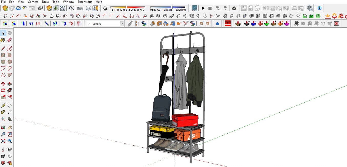Open the Enscape feedback speech-bubble icon
Screen dimensions: 347x167
coord(89,8)
